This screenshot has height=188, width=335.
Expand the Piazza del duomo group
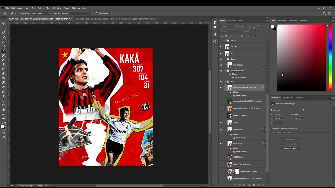225,71
